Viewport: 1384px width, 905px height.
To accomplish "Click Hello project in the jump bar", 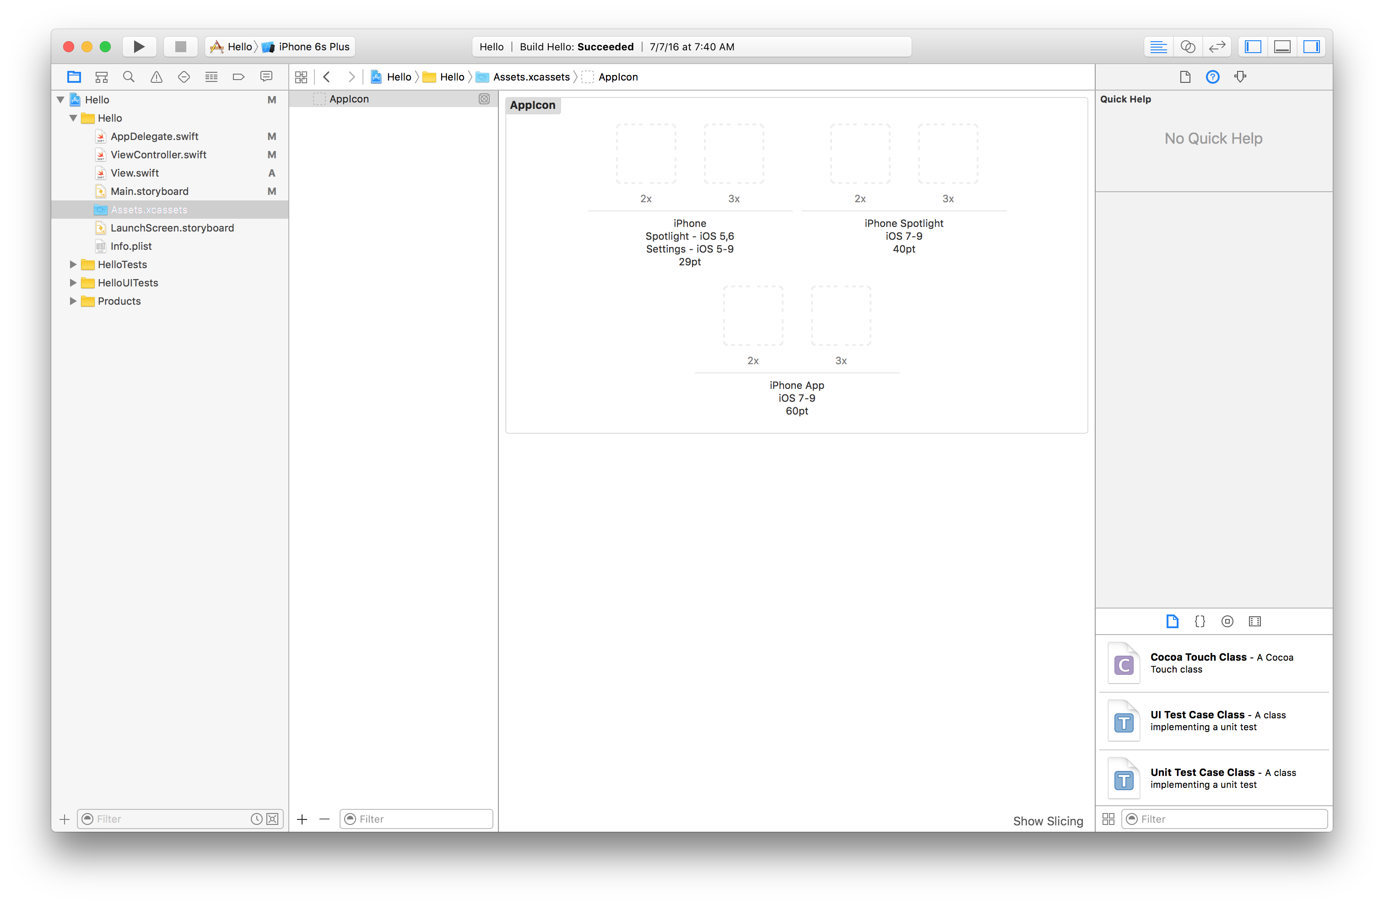I will [x=391, y=77].
